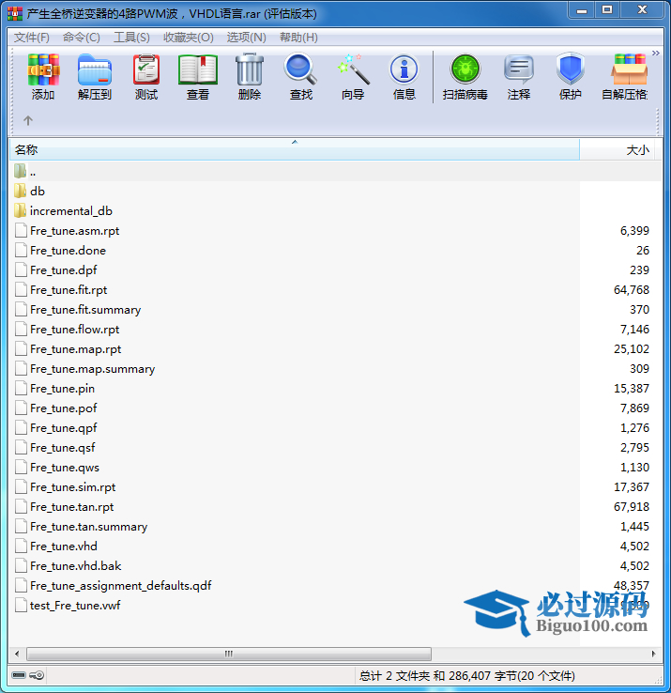This screenshot has width=671, height=693.
Task: Open the Find (查找) magnifier tool
Action: pyautogui.click(x=301, y=77)
